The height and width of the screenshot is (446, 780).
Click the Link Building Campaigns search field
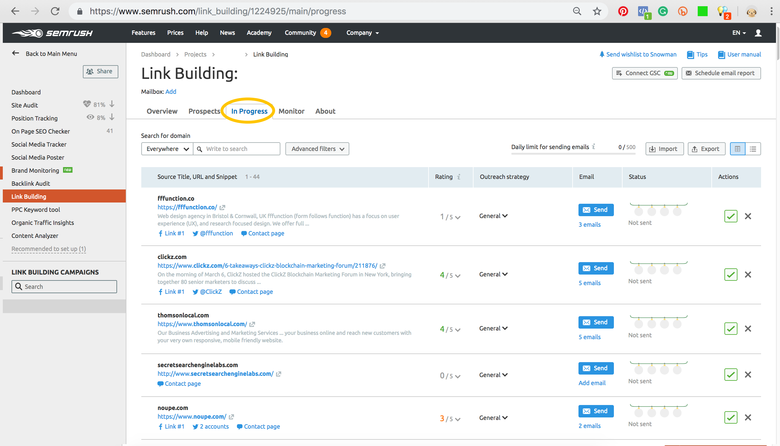(x=64, y=287)
